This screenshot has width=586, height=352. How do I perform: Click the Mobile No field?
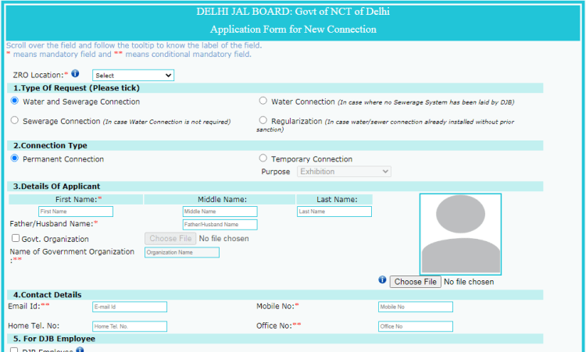(x=416, y=307)
